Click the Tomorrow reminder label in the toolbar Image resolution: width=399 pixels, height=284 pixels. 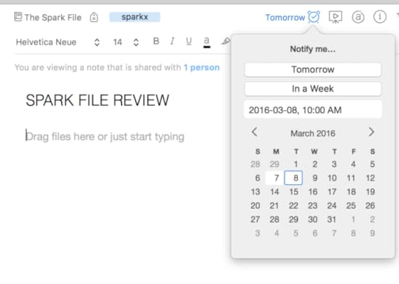pyautogui.click(x=285, y=17)
